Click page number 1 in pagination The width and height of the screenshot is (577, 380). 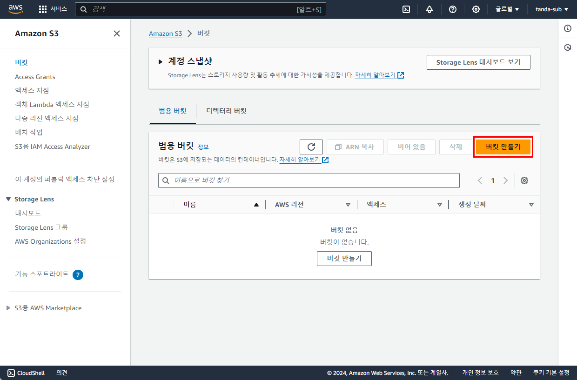(493, 180)
